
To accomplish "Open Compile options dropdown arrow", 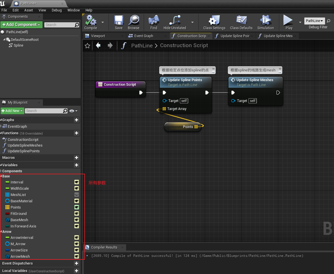I will 103,22.
